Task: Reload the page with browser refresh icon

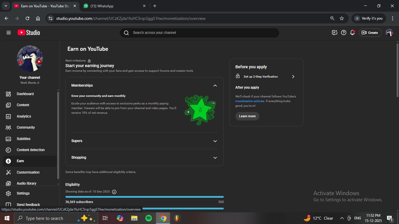Action: coord(27,18)
